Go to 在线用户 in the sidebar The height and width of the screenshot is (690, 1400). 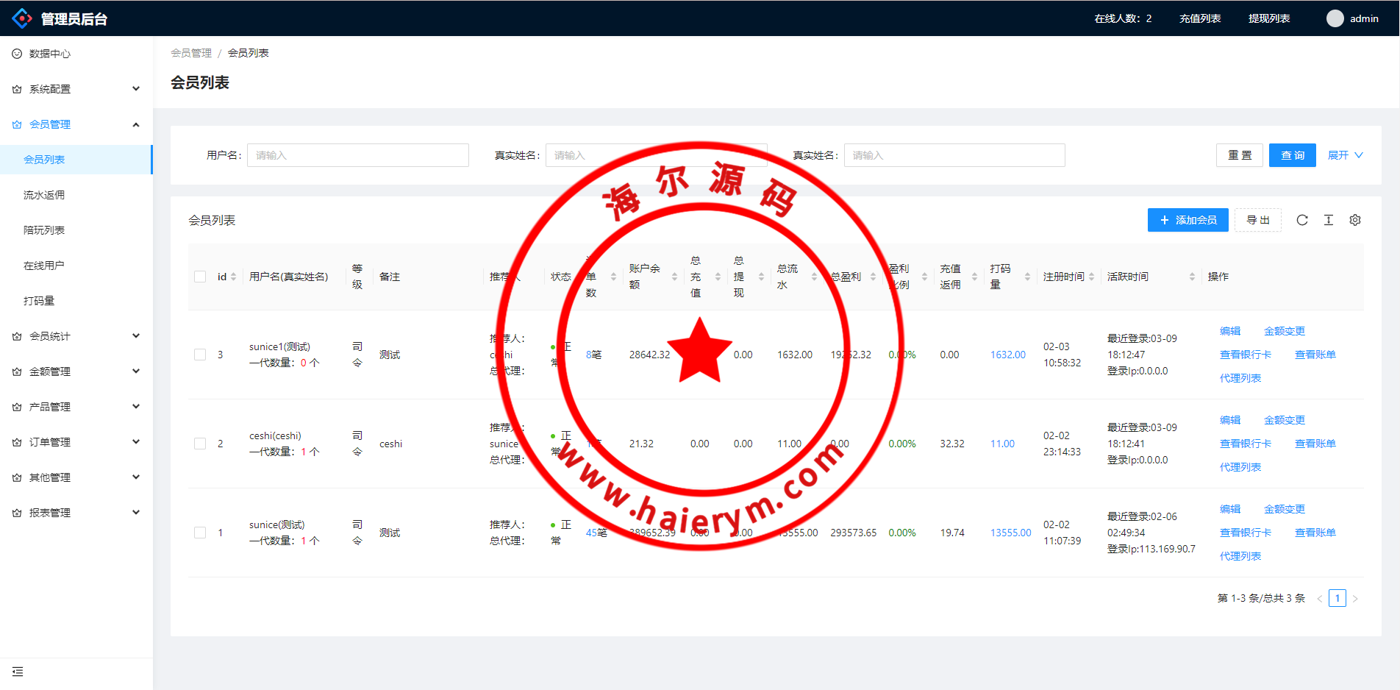[x=44, y=266]
